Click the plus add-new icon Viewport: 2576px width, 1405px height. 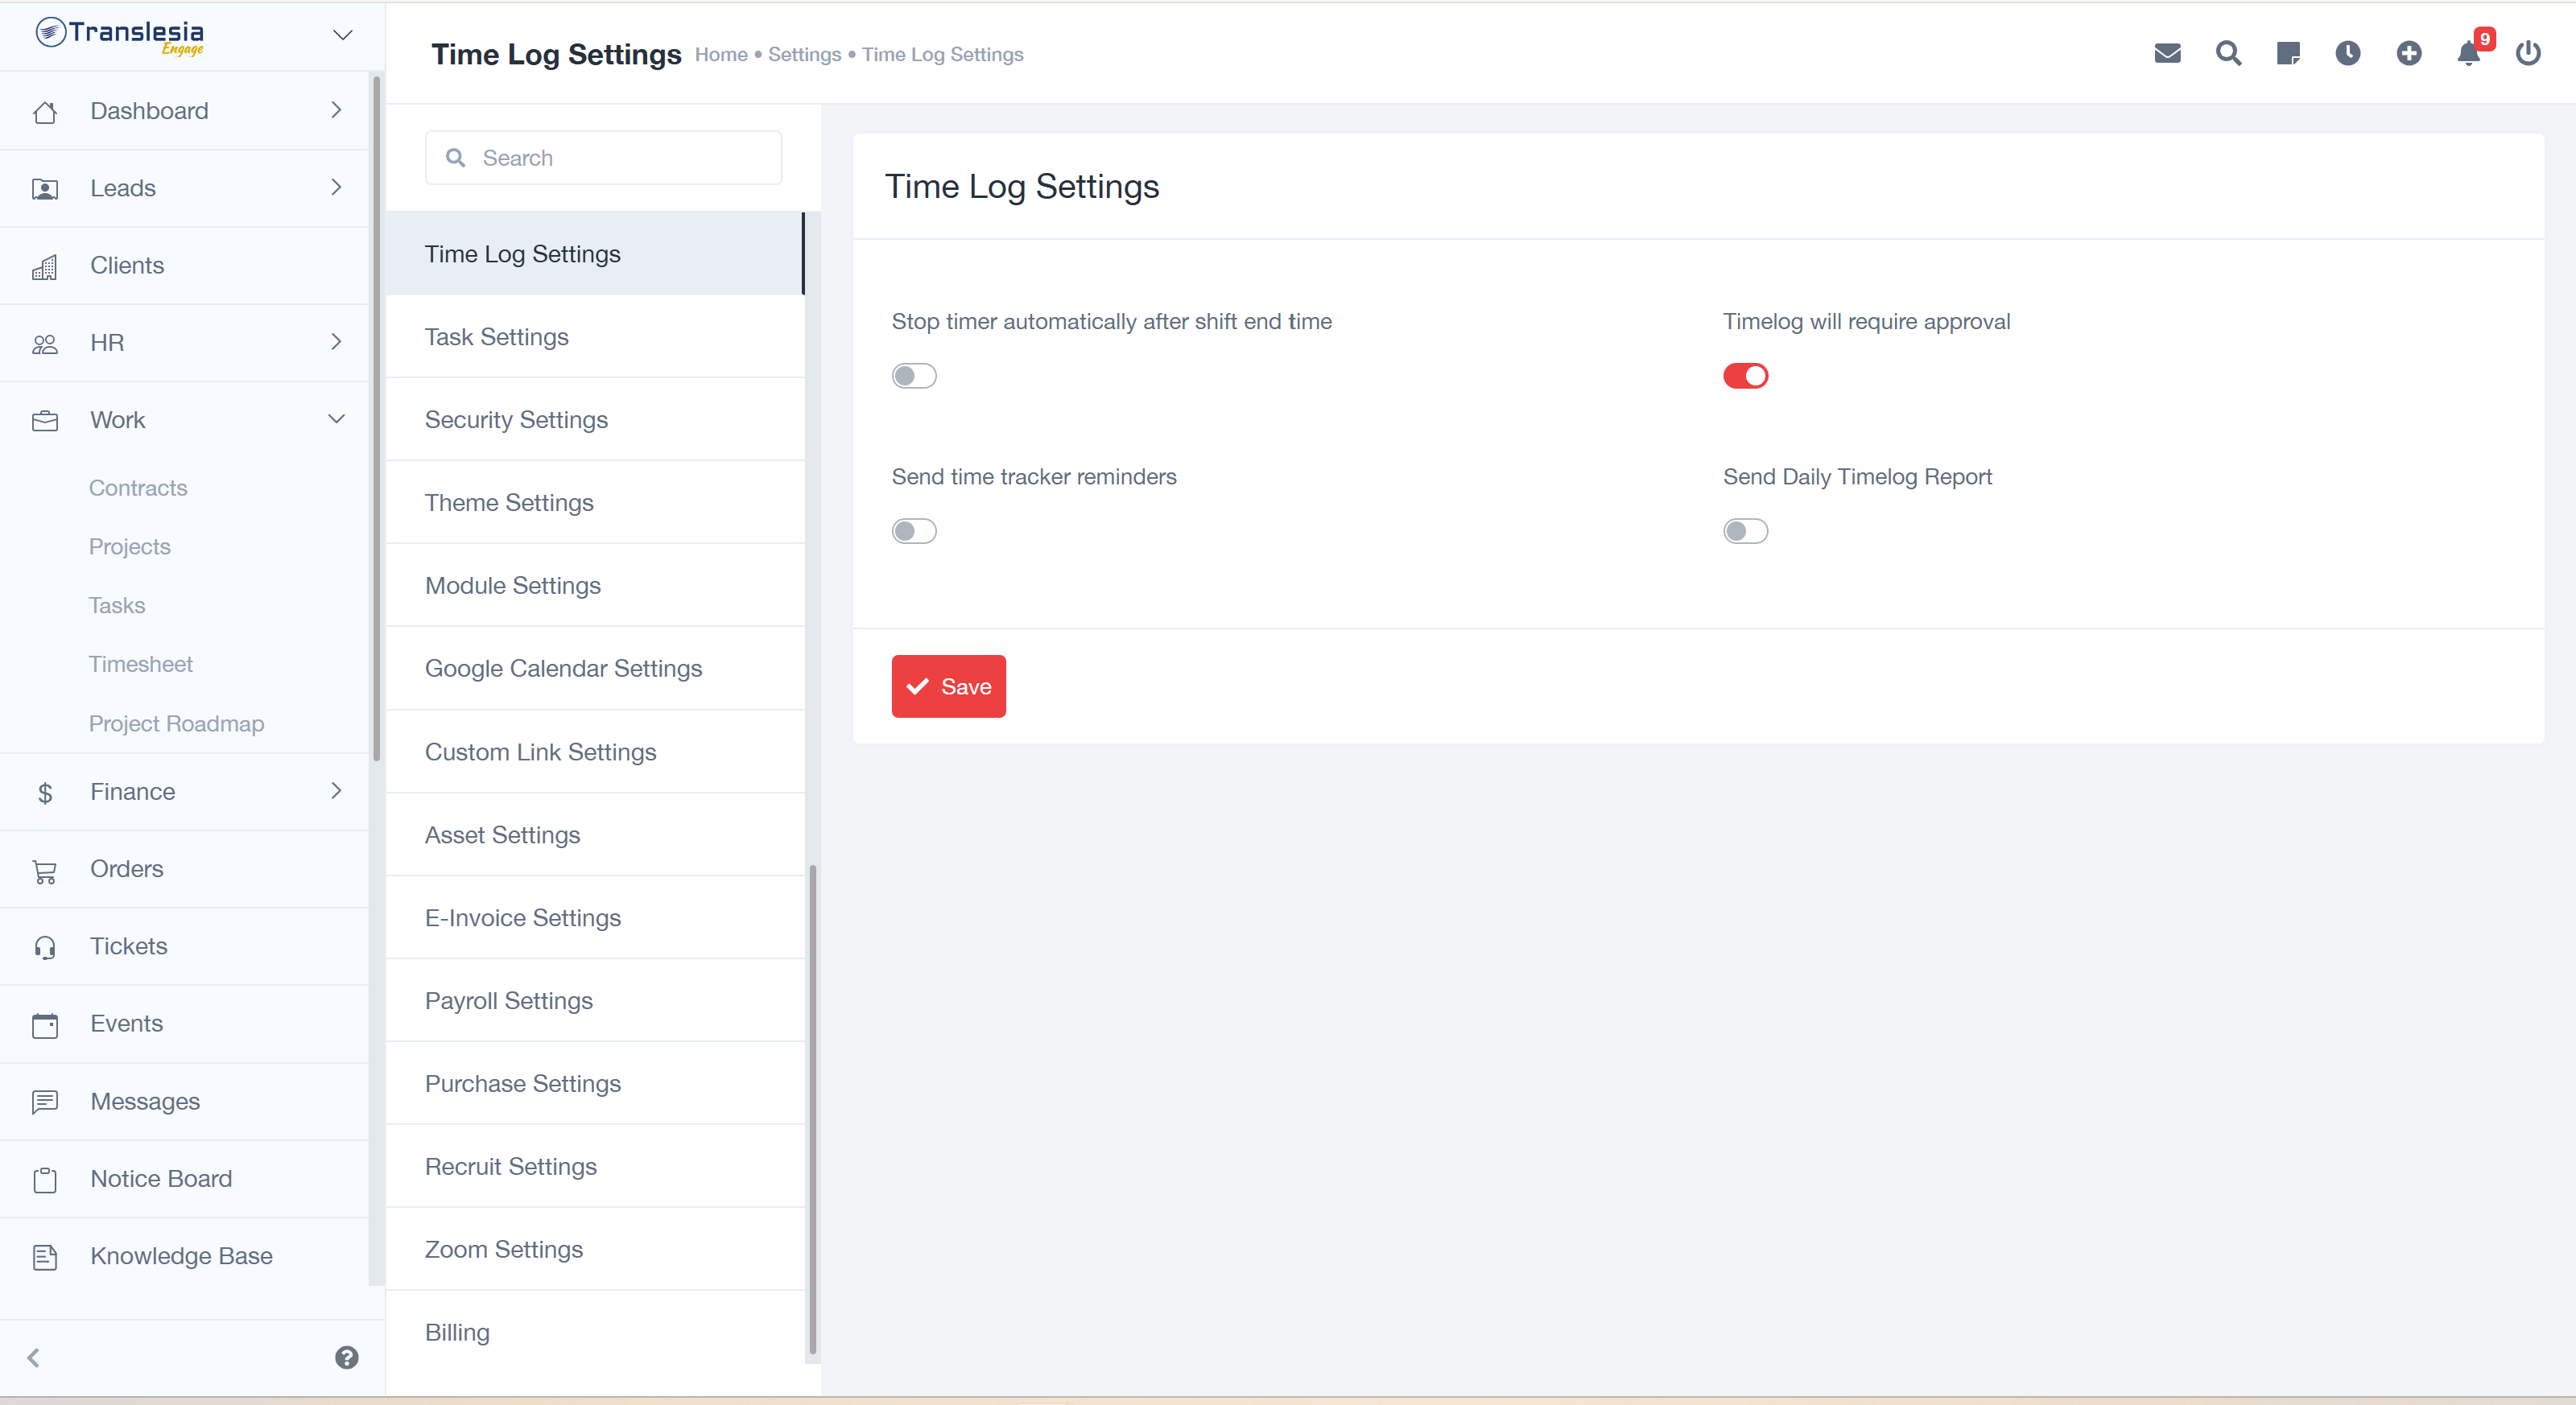pyautogui.click(x=2409, y=54)
